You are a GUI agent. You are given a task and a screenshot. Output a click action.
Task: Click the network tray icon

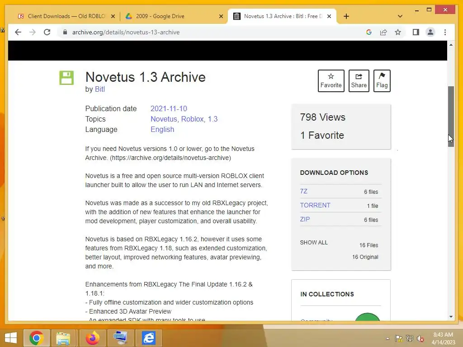tap(410, 338)
